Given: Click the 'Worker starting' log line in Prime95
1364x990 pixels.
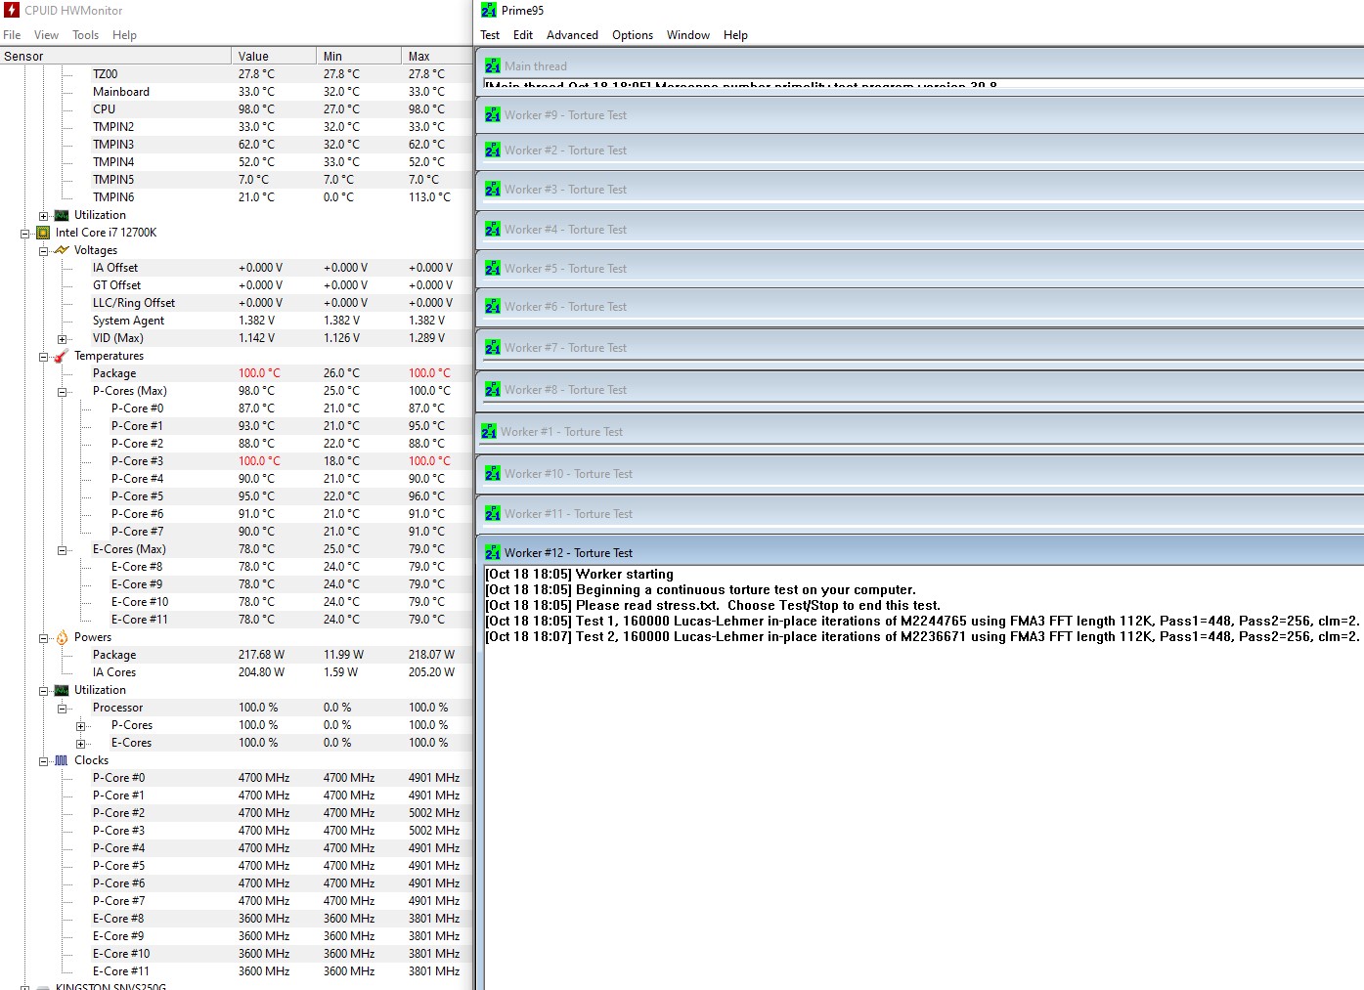Looking at the screenshot, I should click(x=580, y=575).
